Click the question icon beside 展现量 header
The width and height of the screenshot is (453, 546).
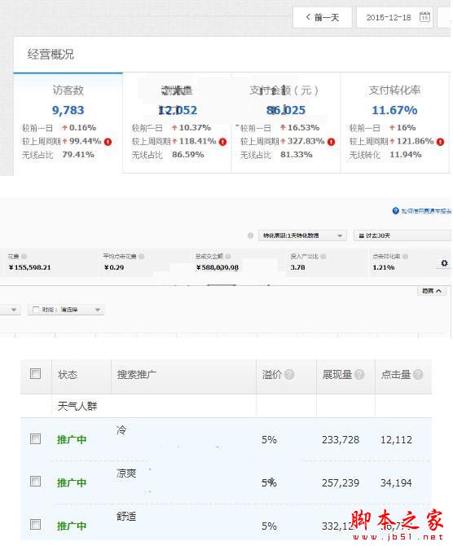pos(359,374)
